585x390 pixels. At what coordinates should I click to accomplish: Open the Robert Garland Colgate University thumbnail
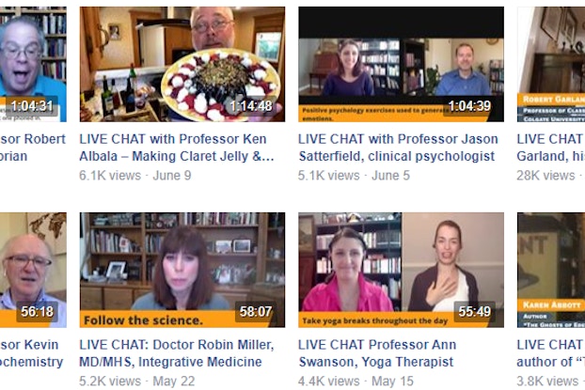tap(551, 64)
